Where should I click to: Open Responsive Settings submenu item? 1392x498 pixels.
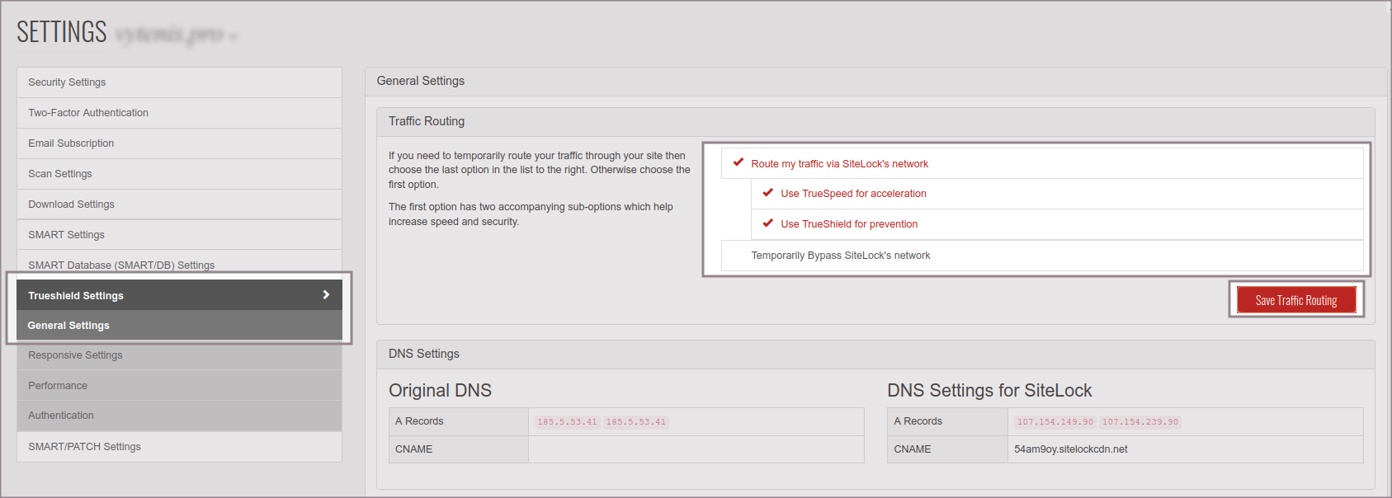[75, 355]
